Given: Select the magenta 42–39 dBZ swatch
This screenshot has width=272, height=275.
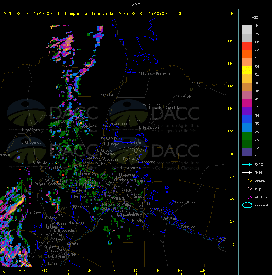Looking at the screenshot, I should coord(247,103).
